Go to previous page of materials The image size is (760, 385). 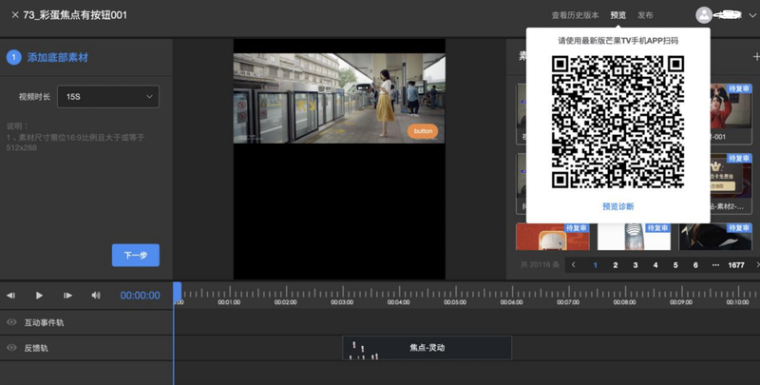(574, 265)
